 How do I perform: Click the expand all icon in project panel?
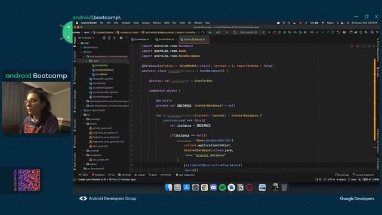[x=109, y=38]
